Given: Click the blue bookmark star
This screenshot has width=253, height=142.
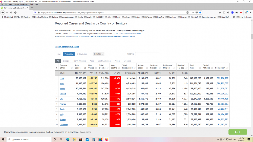Looking at the screenshot, I should pyautogui.click(x=200, y=13).
